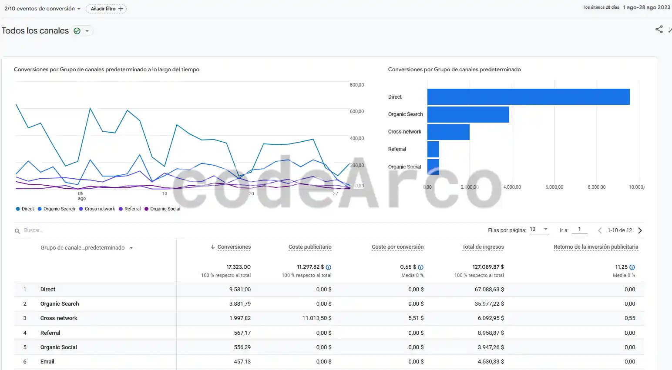Open the rows per page dropdown
The image size is (672, 370).
point(539,229)
